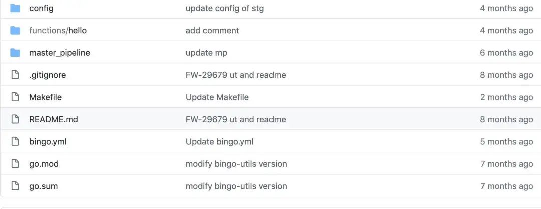
Task: Click the README.md file icon
Action: tap(15, 119)
